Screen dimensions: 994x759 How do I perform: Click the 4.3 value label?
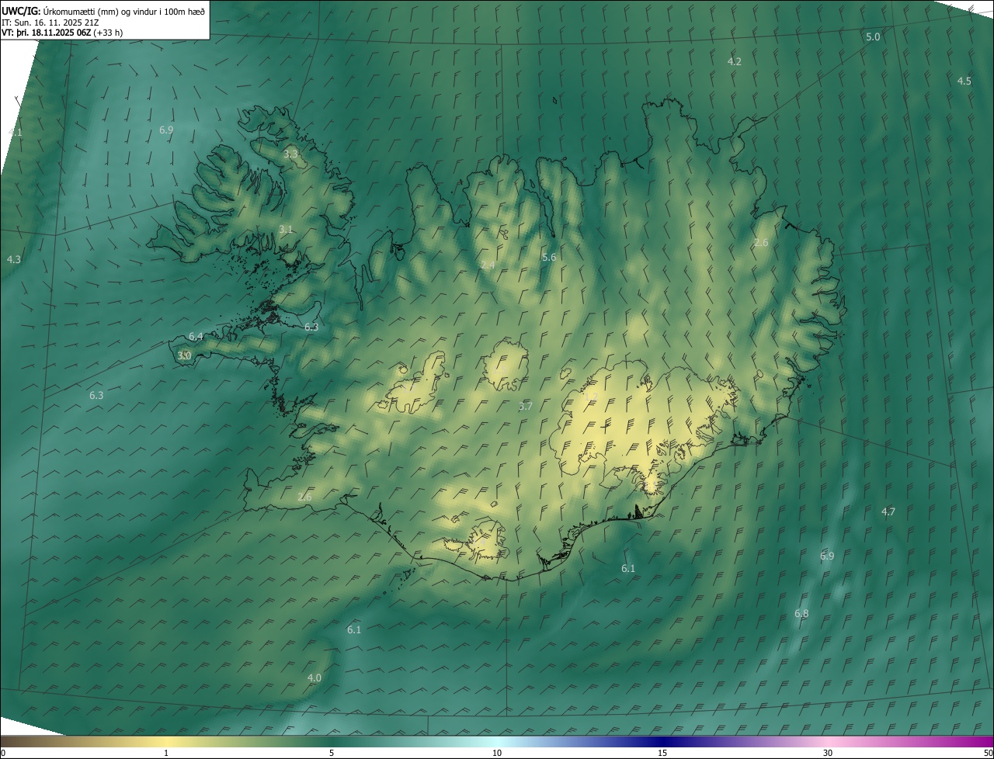[x=13, y=259]
